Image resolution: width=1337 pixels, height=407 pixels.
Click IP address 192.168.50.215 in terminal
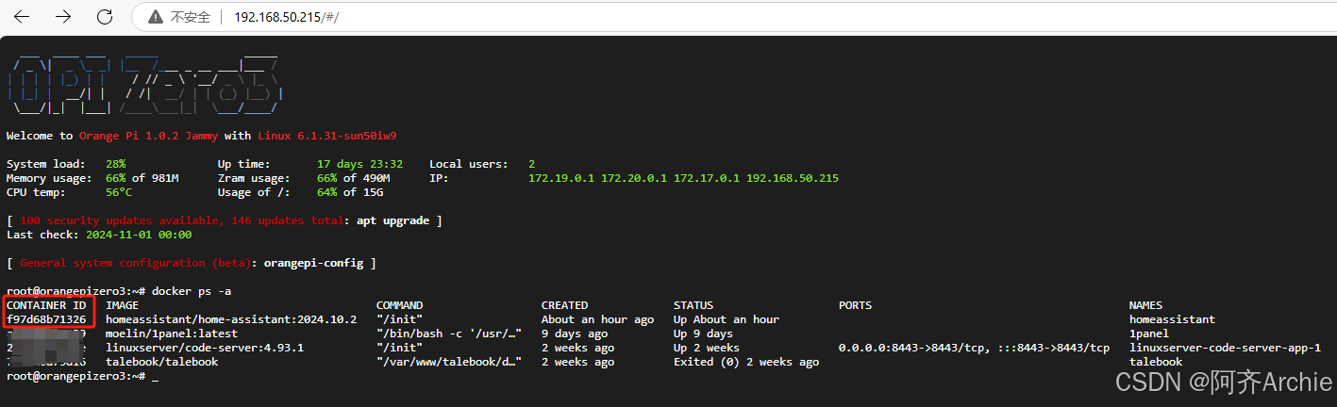(793, 178)
